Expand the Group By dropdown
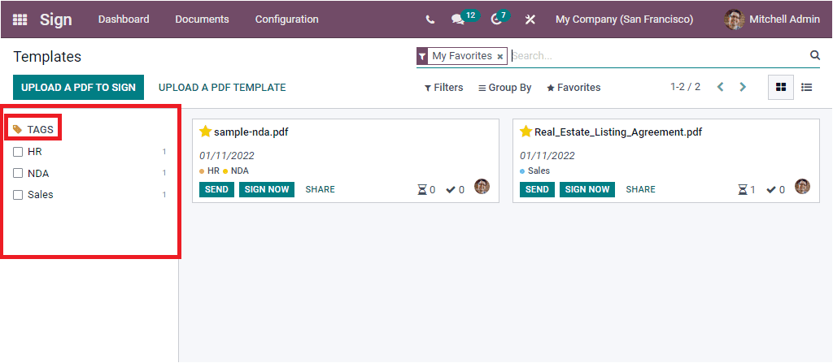Viewport: 833px width, 363px height. point(504,88)
